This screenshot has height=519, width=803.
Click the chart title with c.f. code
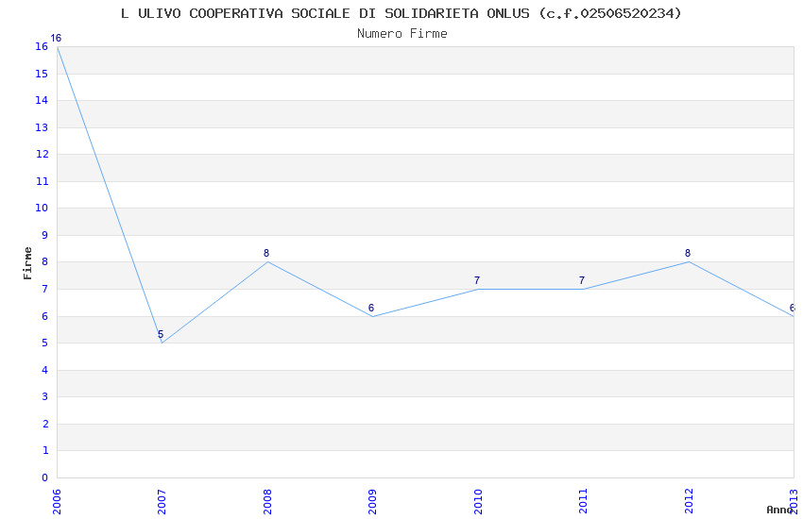tap(401, 13)
